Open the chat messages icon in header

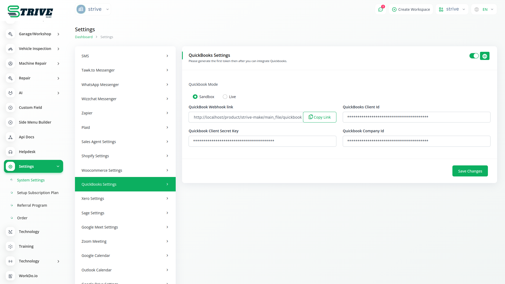point(380,9)
